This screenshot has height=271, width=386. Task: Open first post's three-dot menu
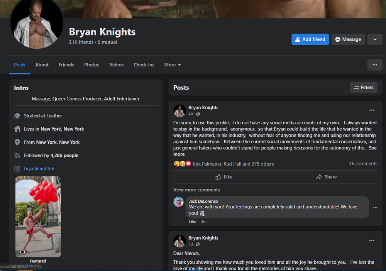[371, 110]
